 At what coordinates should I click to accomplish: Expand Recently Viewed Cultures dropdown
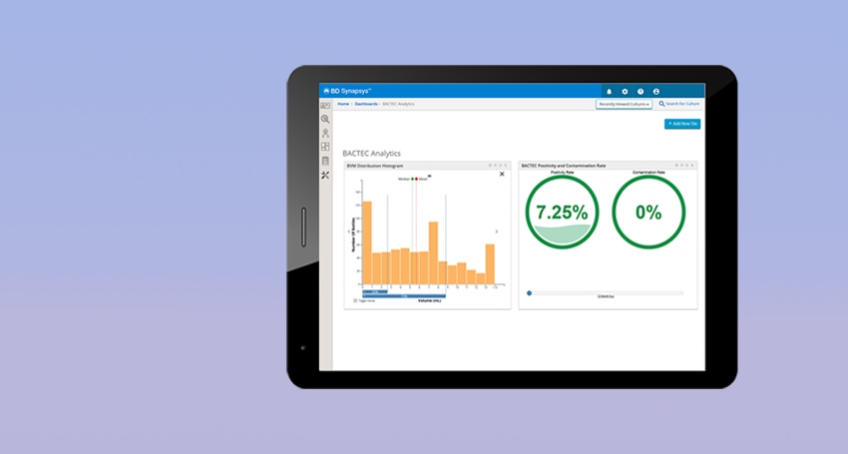tap(624, 104)
